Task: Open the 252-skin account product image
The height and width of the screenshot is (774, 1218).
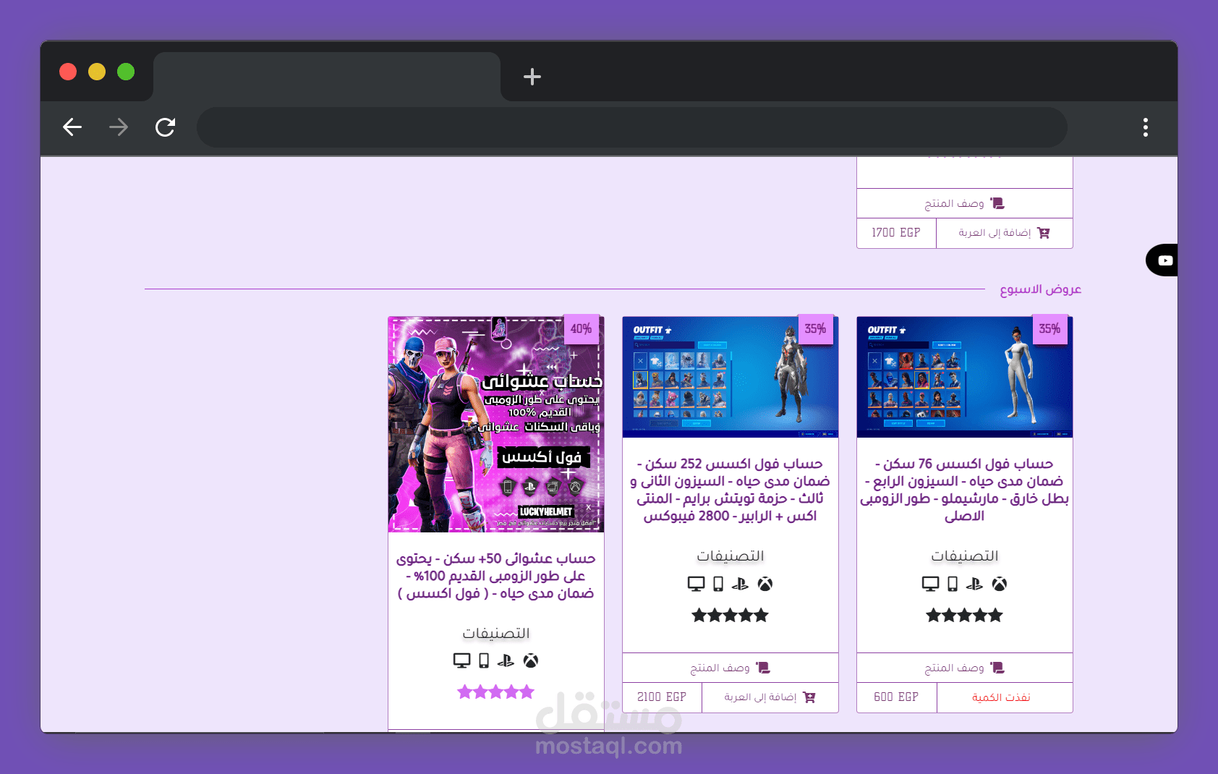Action: [x=731, y=377]
